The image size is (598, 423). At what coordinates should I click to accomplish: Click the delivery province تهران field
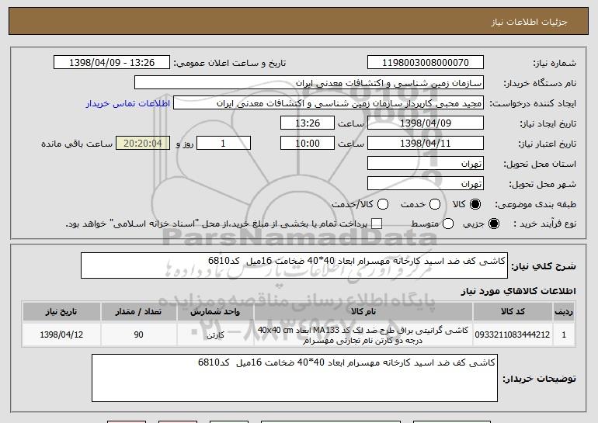426,164
